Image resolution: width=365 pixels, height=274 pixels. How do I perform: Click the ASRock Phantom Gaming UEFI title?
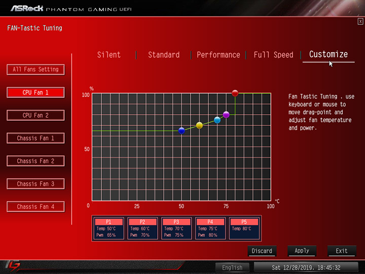[x=71, y=9]
